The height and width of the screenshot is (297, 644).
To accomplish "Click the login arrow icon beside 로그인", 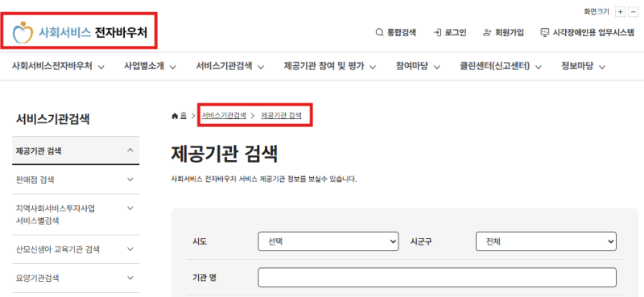I will (437, 32).
